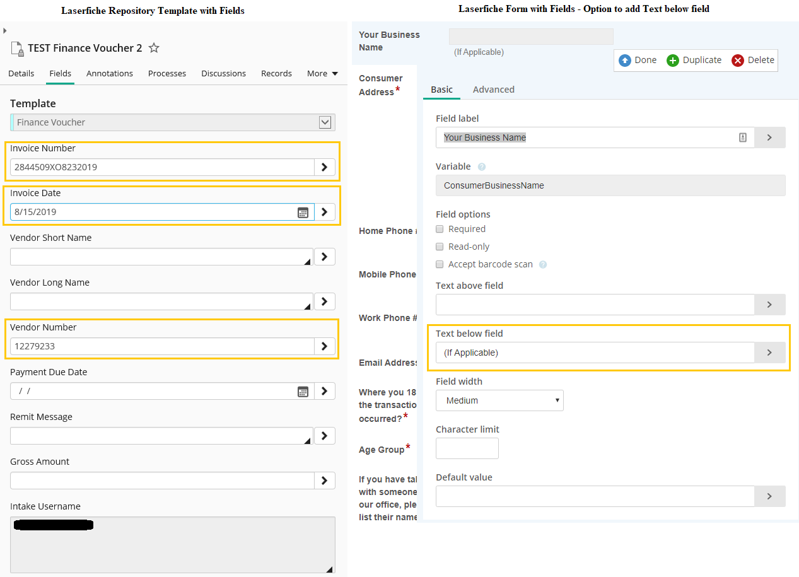The height and width of the screenshot is (577, 799).
Task: Star the TEST Finance Voucher 2 document
Action: coord(154,48)
